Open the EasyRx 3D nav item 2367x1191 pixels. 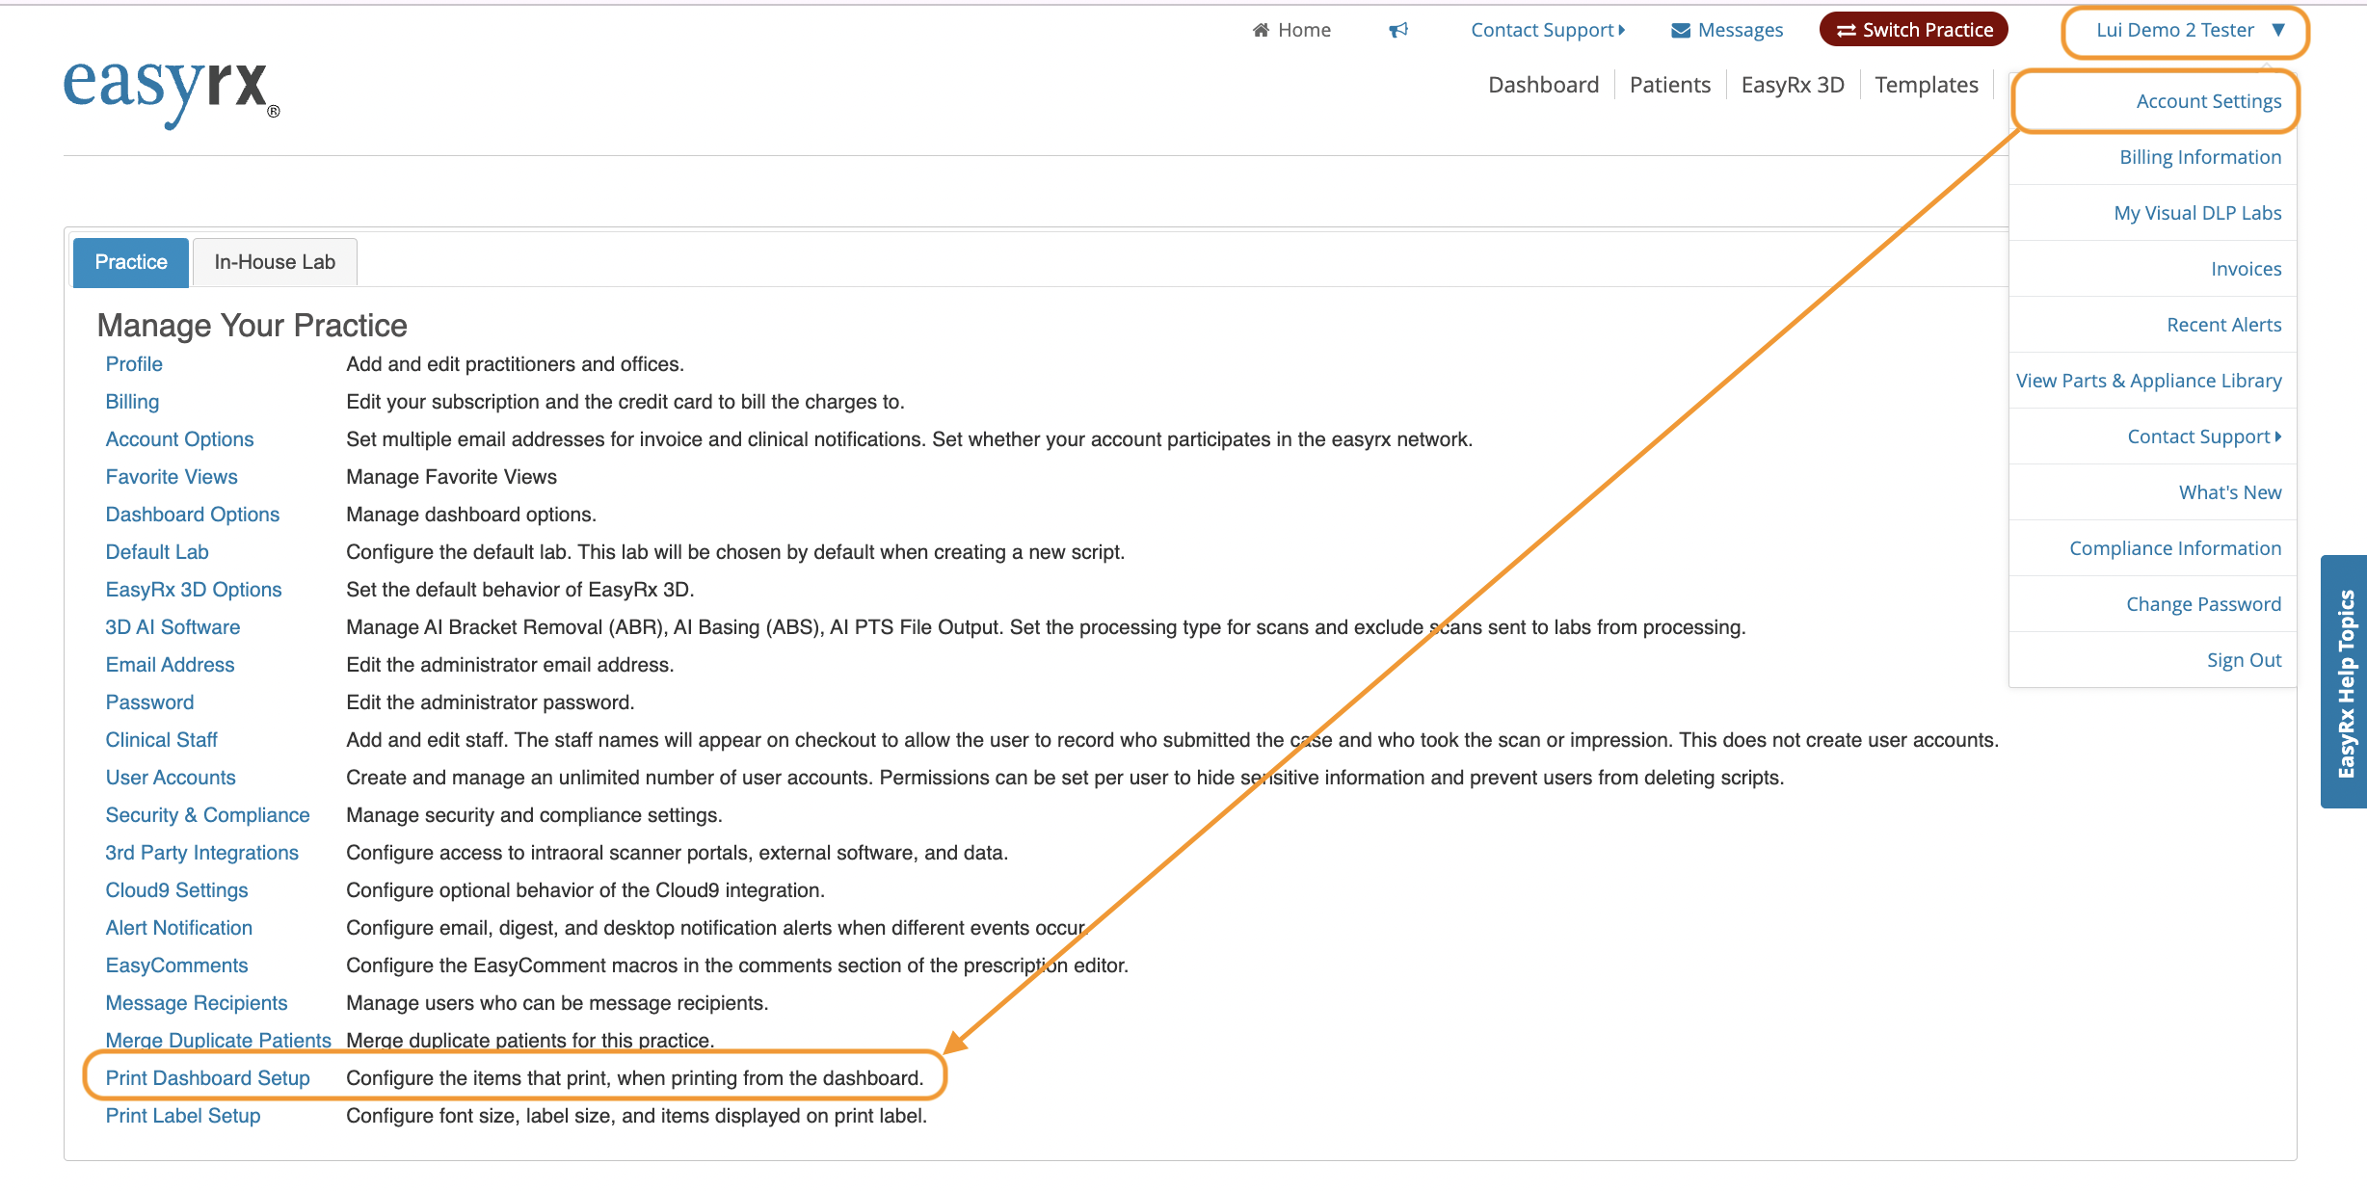coord(1793,85)
